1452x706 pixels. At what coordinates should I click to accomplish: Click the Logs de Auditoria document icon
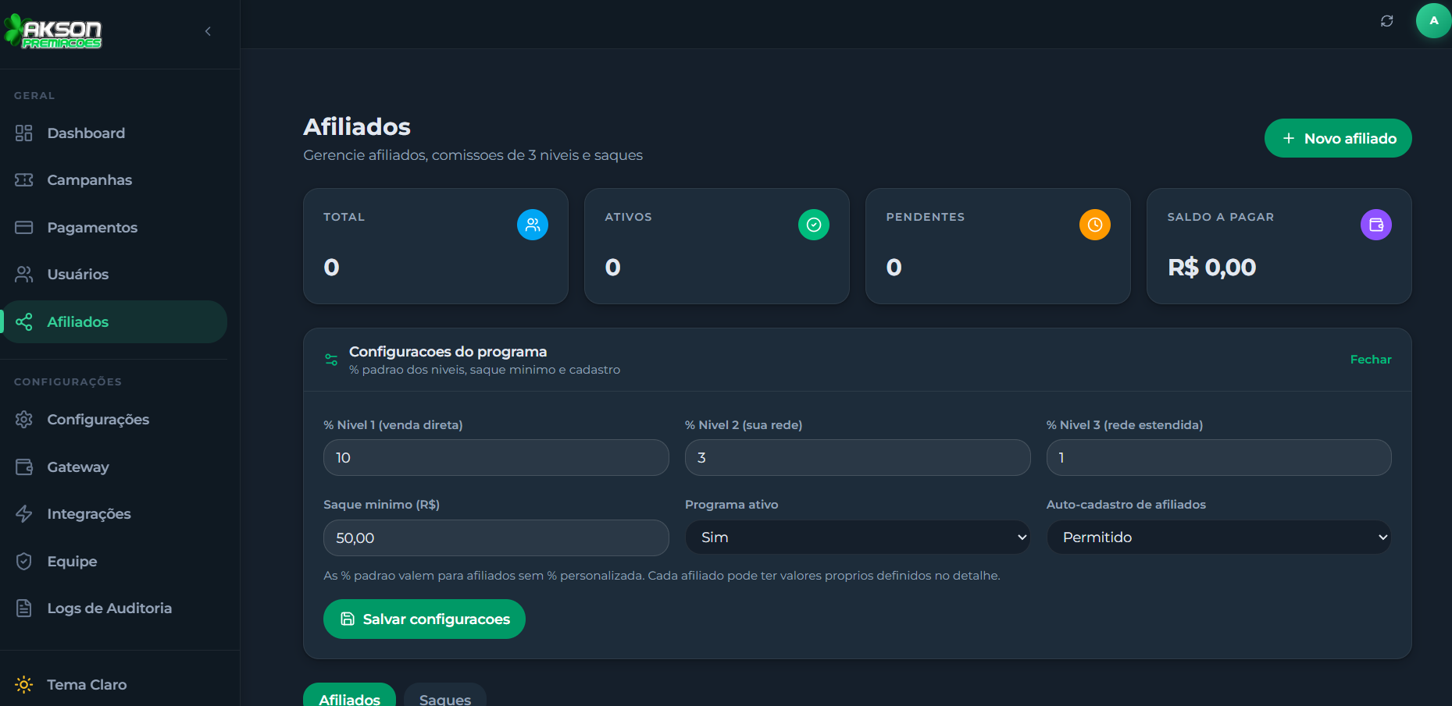[x=24, y=608]
